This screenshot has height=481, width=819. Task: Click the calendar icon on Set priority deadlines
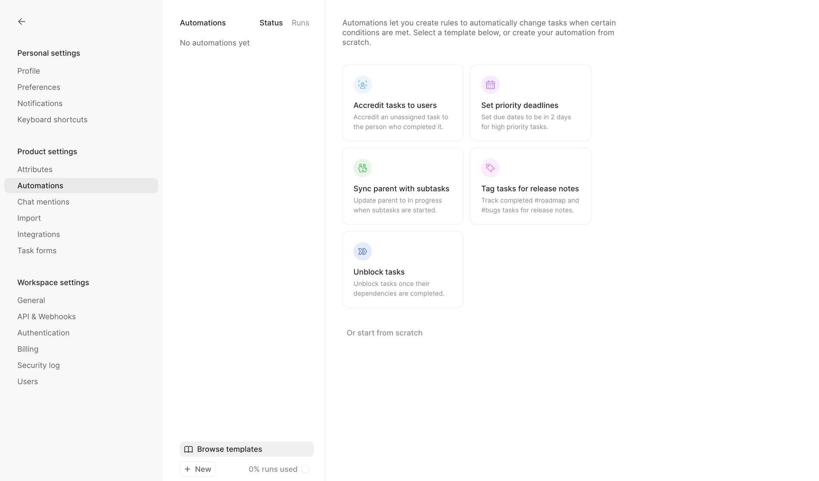(x=490, y=84)
